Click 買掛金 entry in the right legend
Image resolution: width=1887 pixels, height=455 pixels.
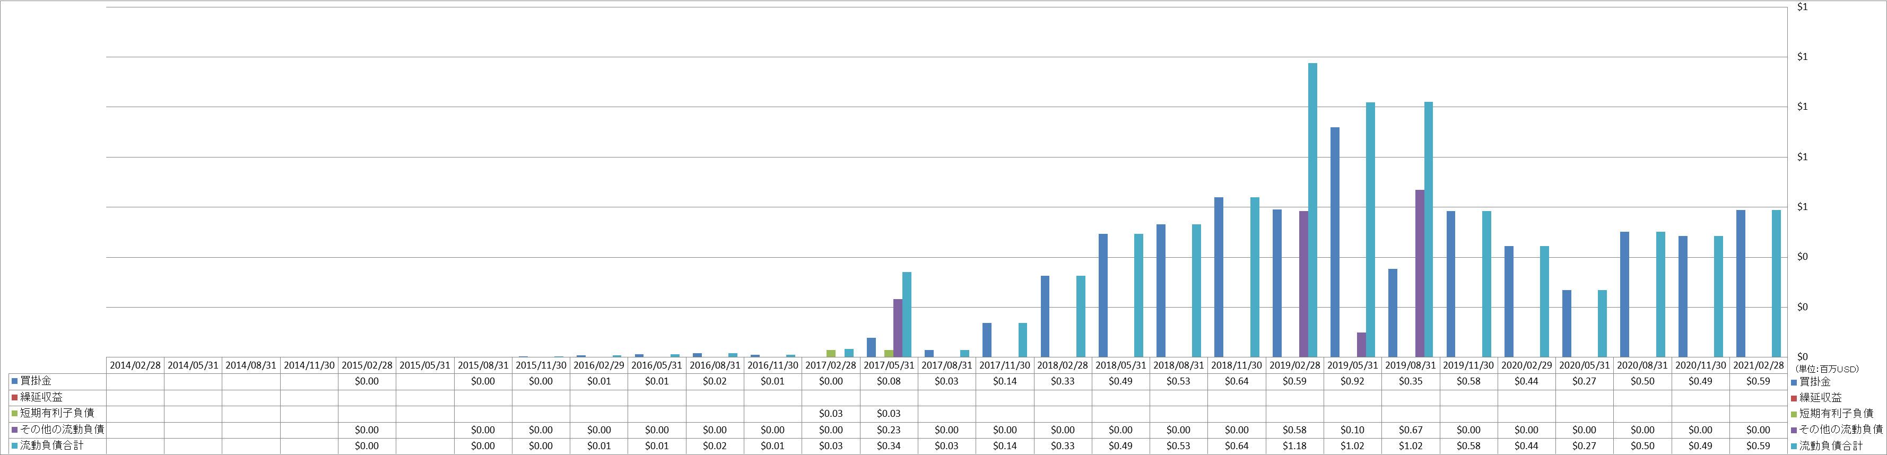pos(1810,382)
